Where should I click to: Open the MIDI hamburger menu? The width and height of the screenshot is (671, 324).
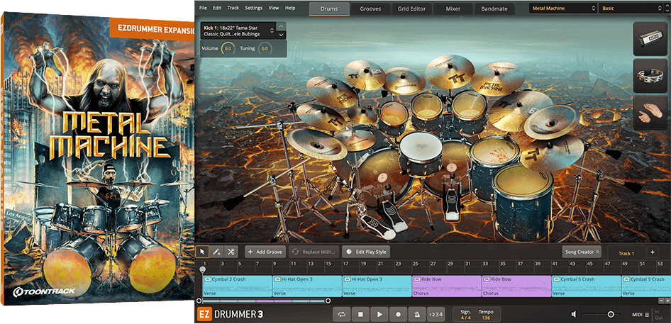point(647,315)
